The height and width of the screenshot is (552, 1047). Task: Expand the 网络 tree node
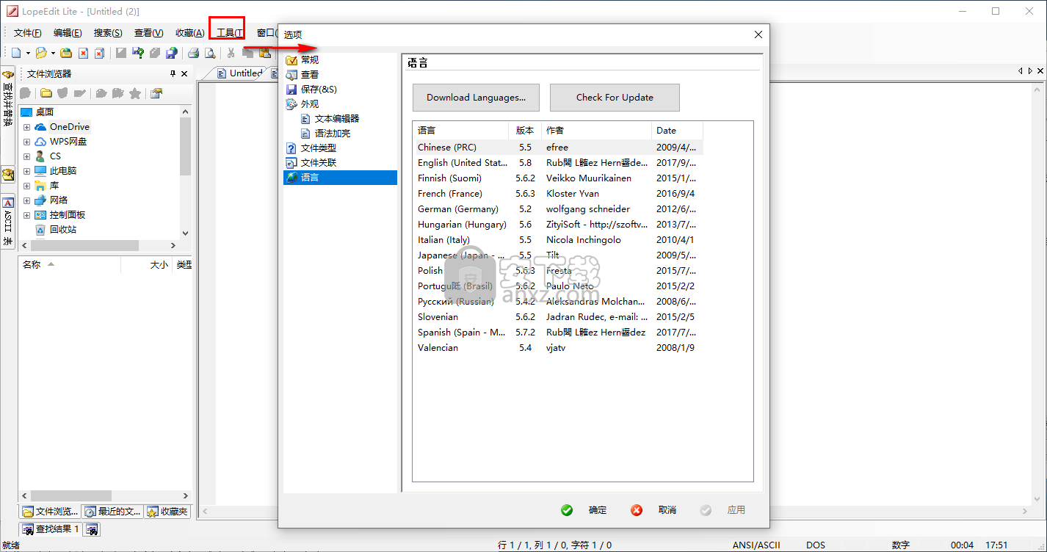click(x=26, y=200)
